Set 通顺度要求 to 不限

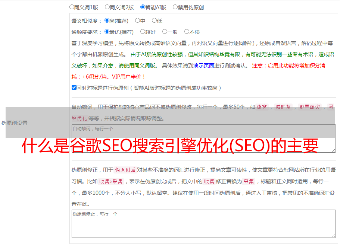pyautogui.click(x=187, y=32)
